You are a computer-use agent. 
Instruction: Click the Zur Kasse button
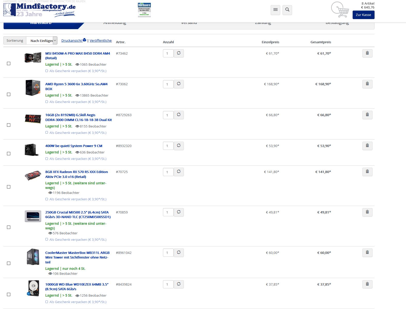click(x=363, y=15)
